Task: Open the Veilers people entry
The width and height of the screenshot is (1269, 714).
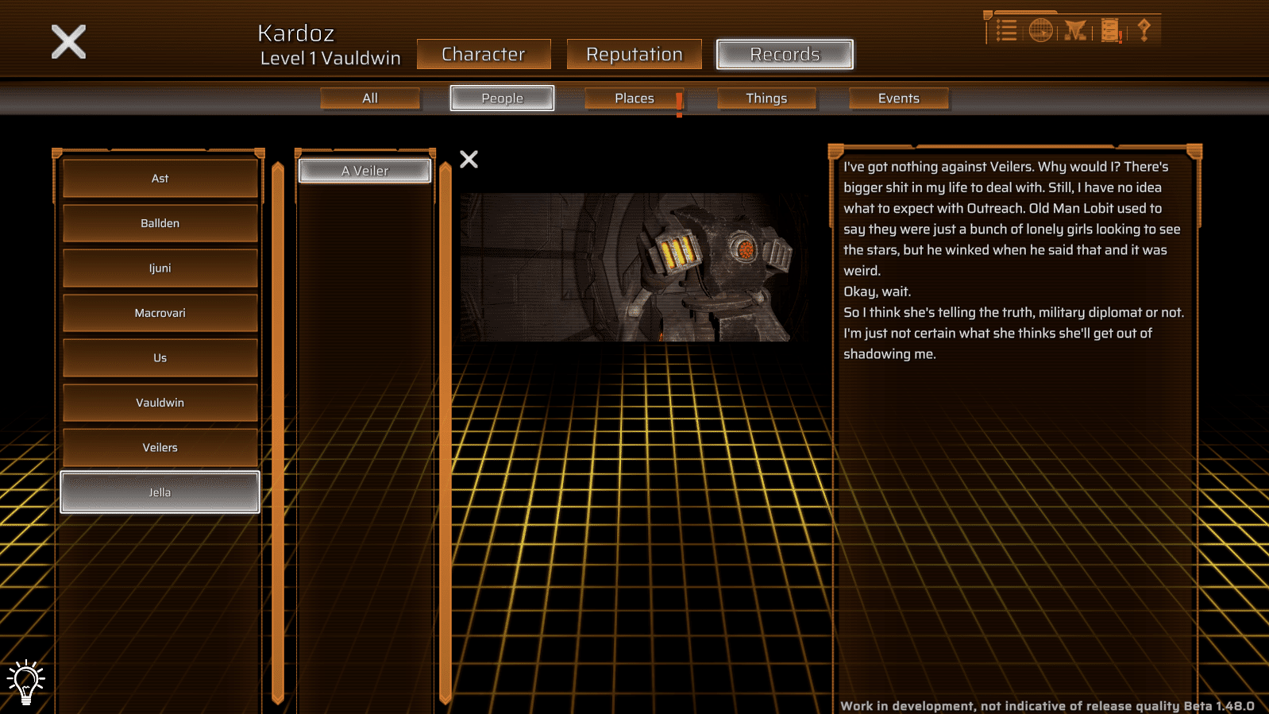Action: 160,448
